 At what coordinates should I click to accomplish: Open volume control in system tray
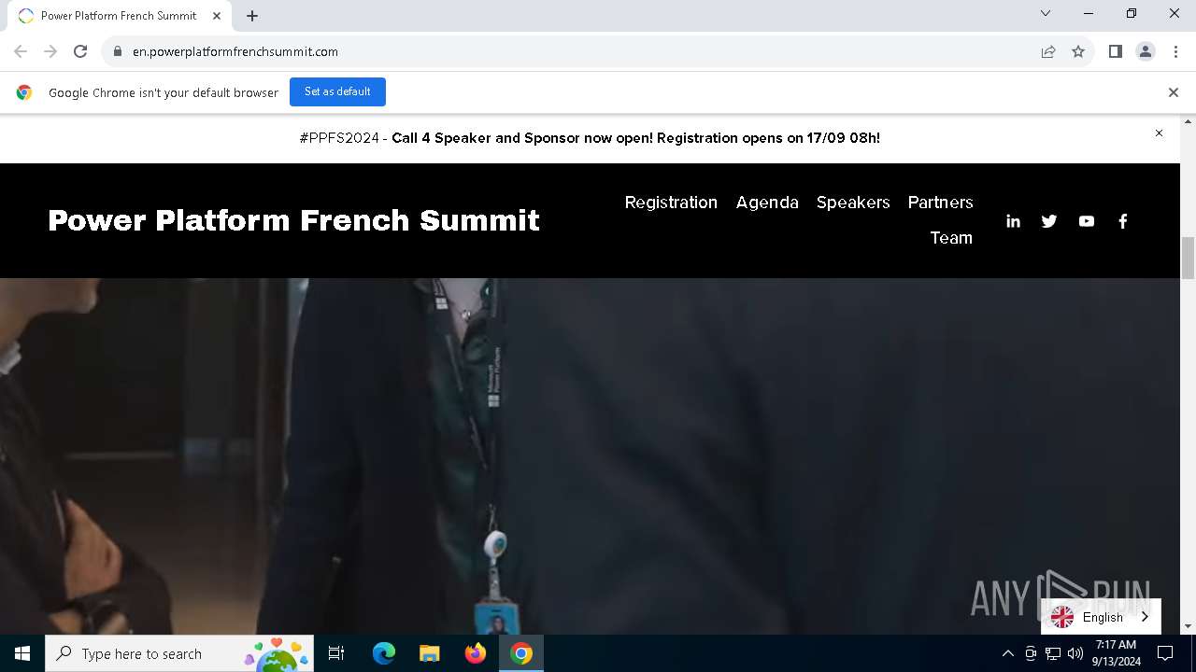click(x=1075, y=653)
